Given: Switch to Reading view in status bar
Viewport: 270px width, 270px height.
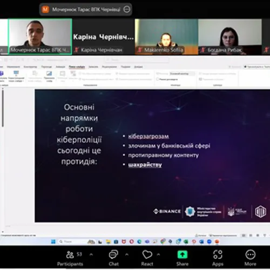Looking at the screenshot, I should point(258,235).
